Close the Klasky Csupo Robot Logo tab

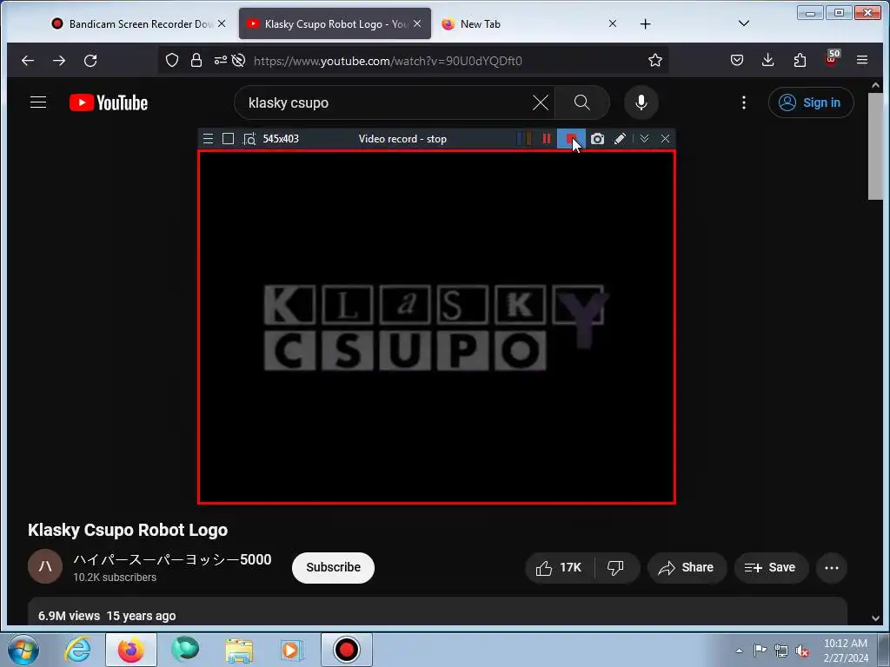417,23
